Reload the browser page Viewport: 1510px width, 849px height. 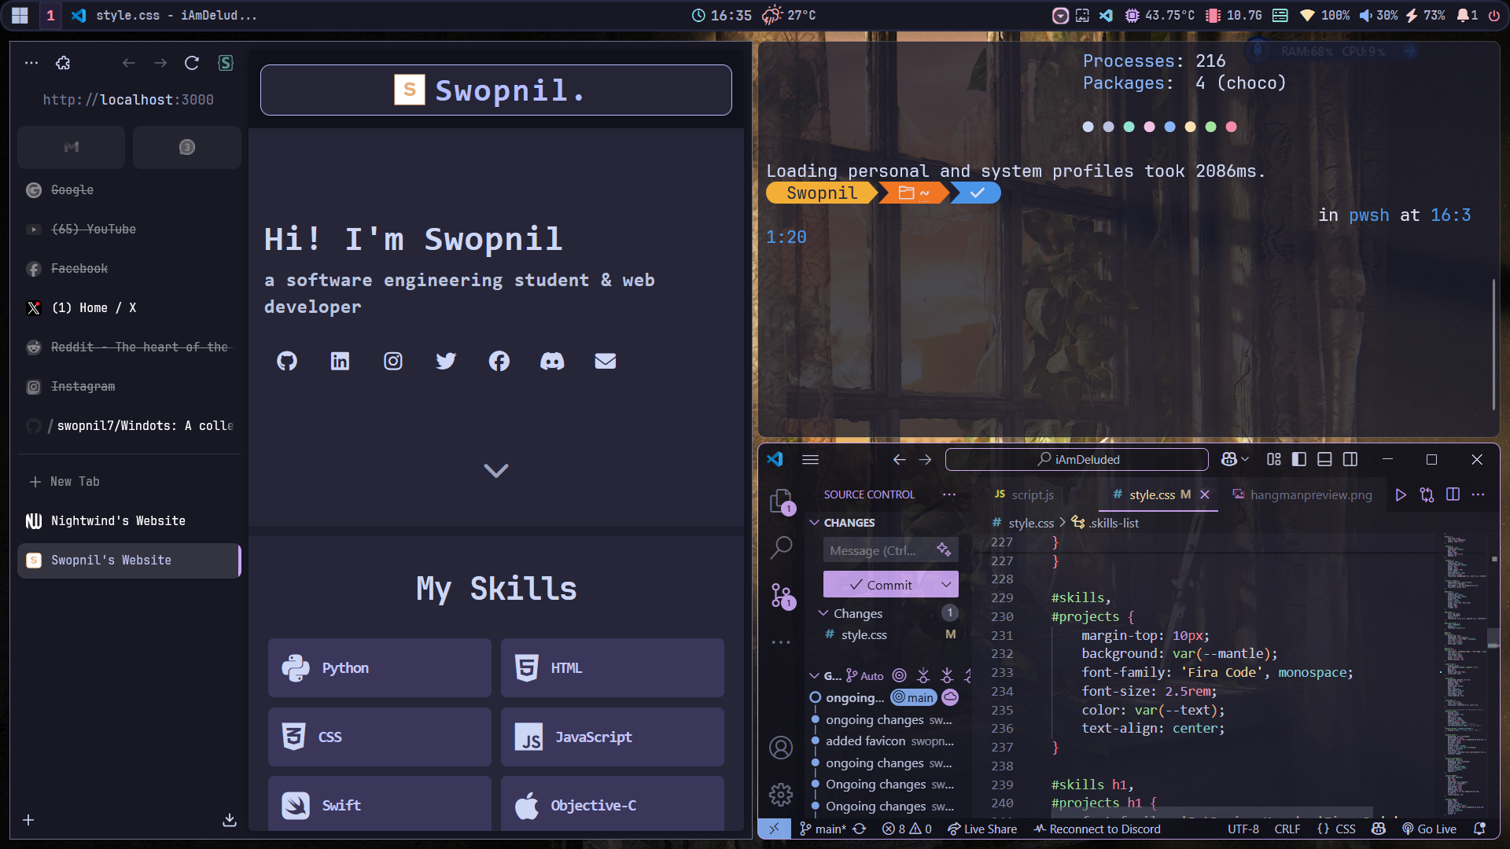pos(192,63)
